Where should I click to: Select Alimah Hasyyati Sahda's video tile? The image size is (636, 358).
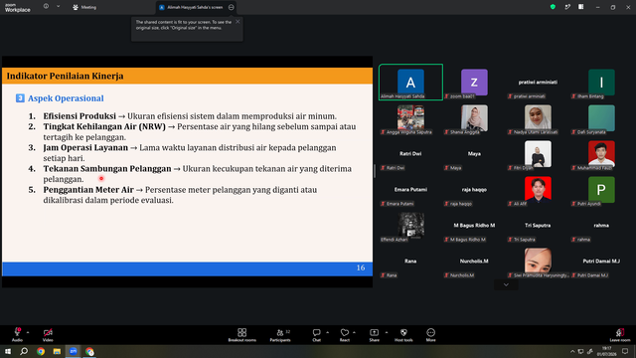click(x=410, y=82)
